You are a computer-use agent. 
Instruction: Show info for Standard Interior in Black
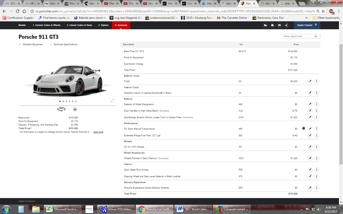pyautogui.click(x=316, y=93)
